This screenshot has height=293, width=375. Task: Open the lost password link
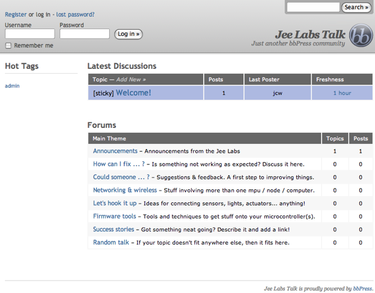[75, 15]
